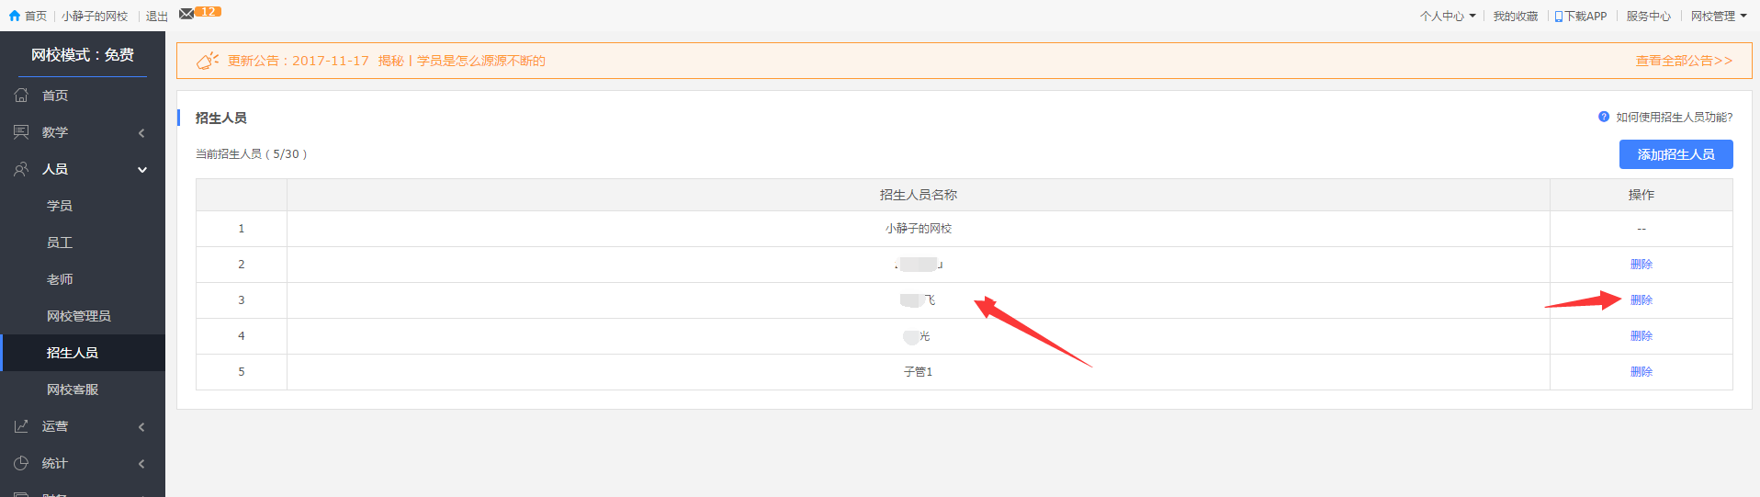Expand the 运营 sidebar chevron
This screenshot has width=1760, height=497.
[x=141, y=427]
